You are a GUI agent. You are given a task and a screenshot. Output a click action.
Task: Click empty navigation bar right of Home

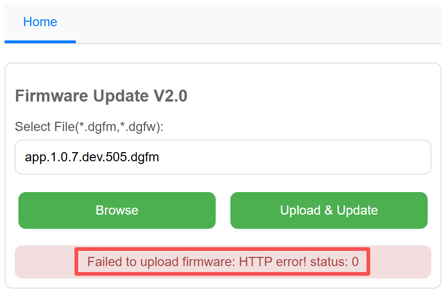pos(258,23)
